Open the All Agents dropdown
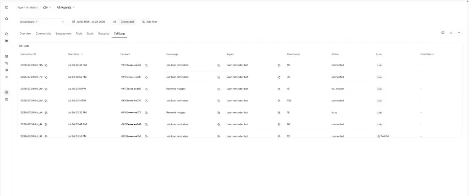 [66, 7]
